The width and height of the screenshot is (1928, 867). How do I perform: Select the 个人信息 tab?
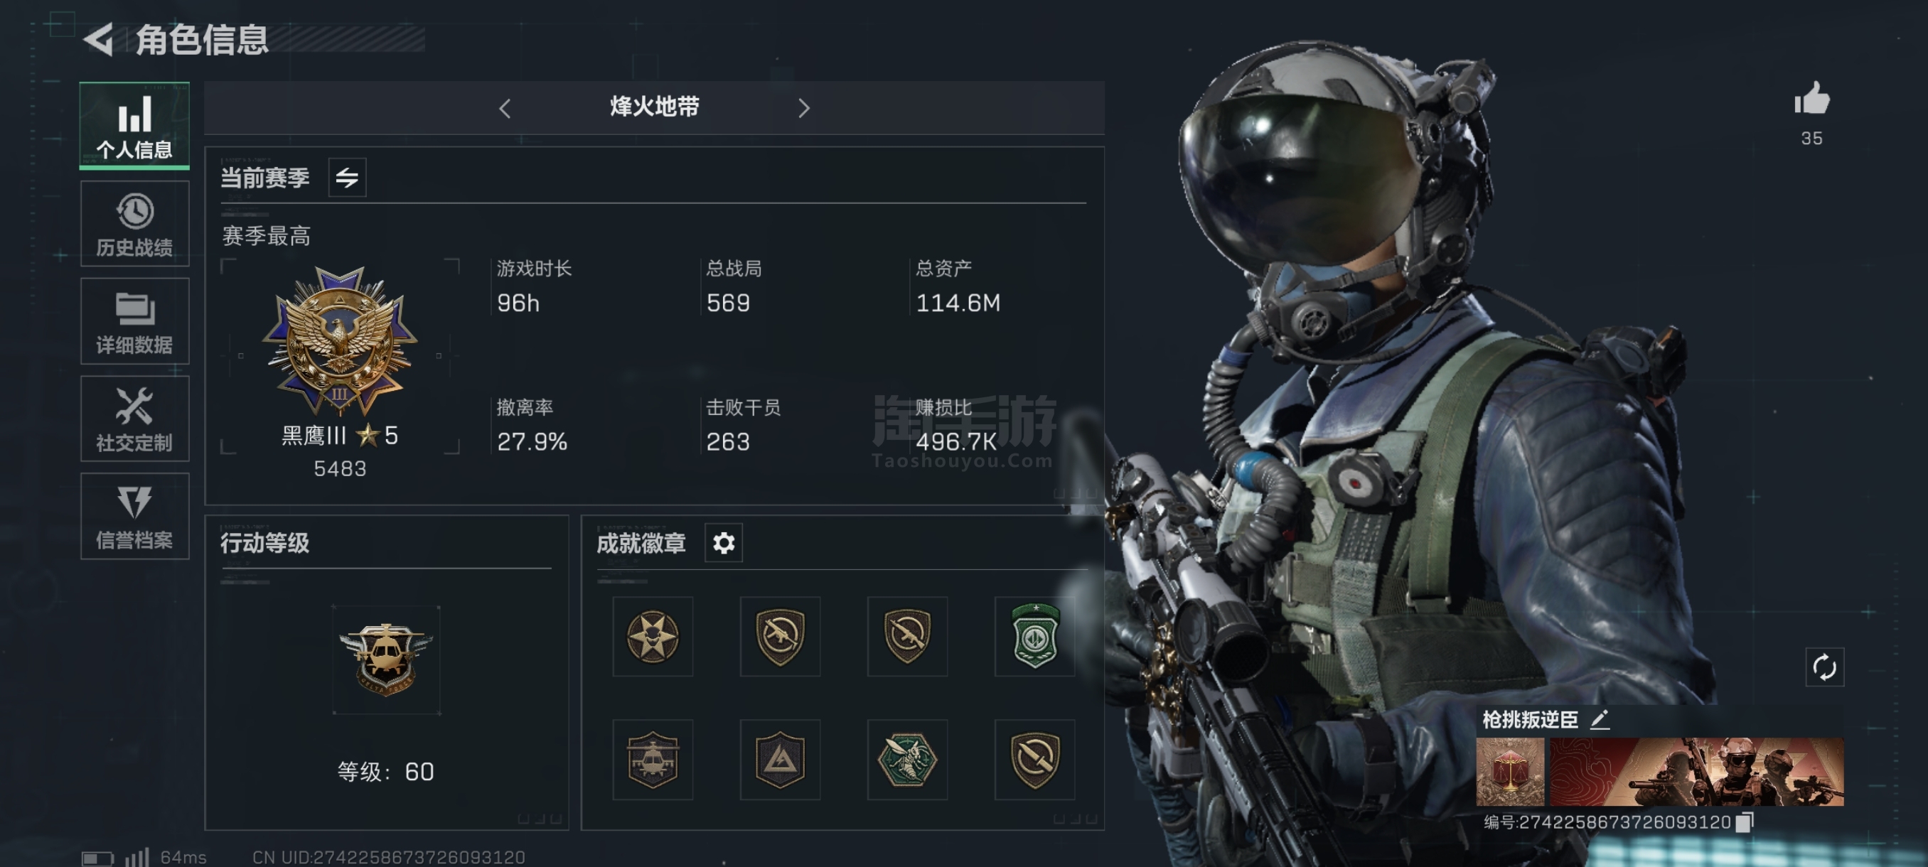tap(135, 126)
